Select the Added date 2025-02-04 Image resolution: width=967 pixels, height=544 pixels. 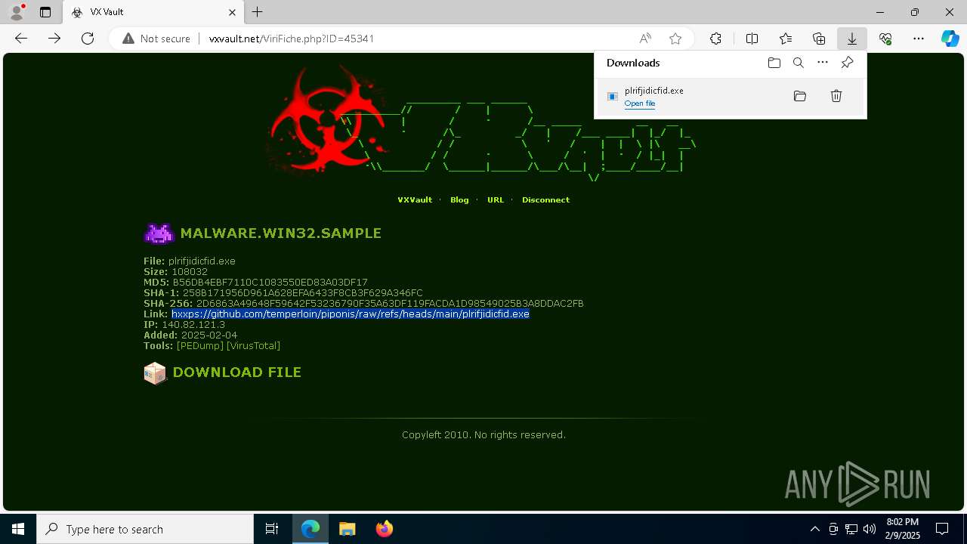tap(209, 335)
